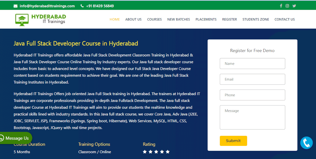Click the fifth rating star

tap(167, 152)
